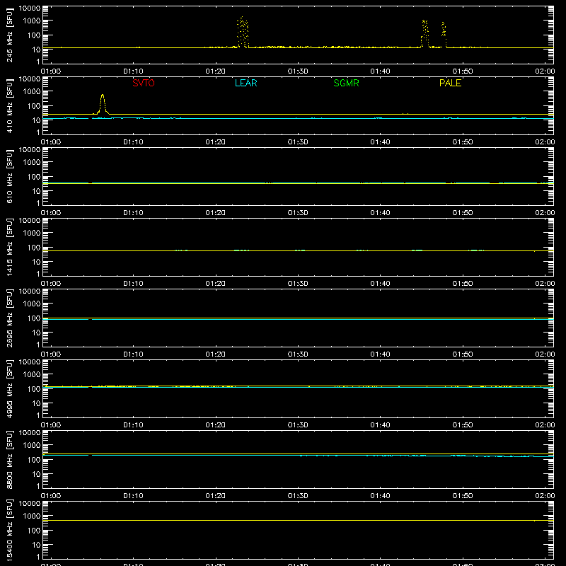Click the 01:20 tick label under 410 MHz plot
The image size is (566, 566).
tap(216, 142)
